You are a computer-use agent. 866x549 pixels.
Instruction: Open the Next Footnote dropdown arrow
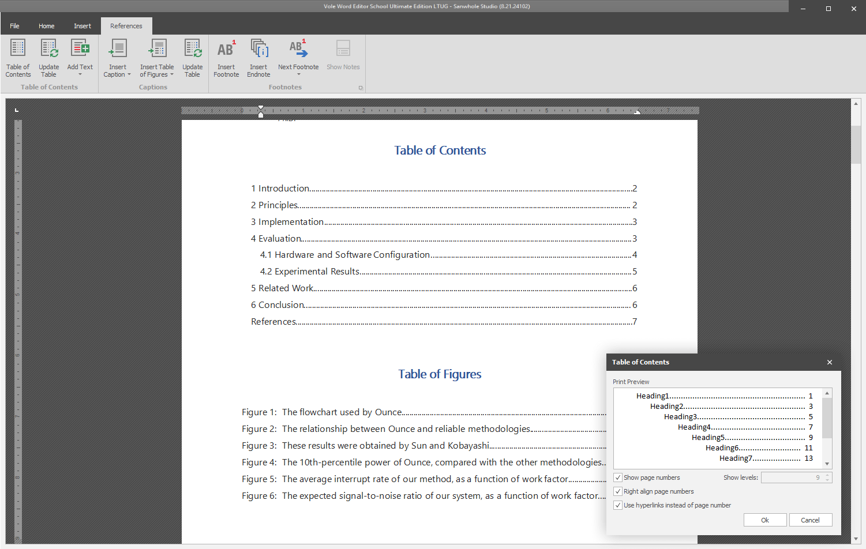[x=298, y=74]
